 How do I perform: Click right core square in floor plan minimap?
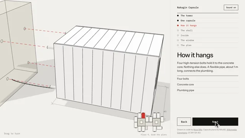[x=157, y=122]
